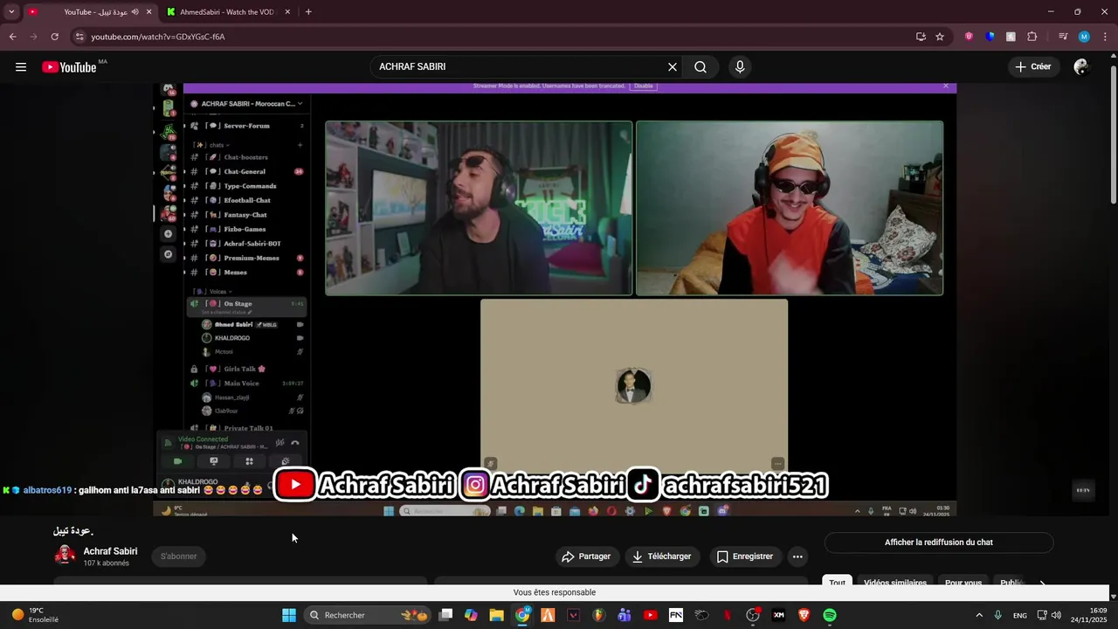1118x629 pixels.
Task: Open the Chrome three-dot menu
Action: (1105, 37)
